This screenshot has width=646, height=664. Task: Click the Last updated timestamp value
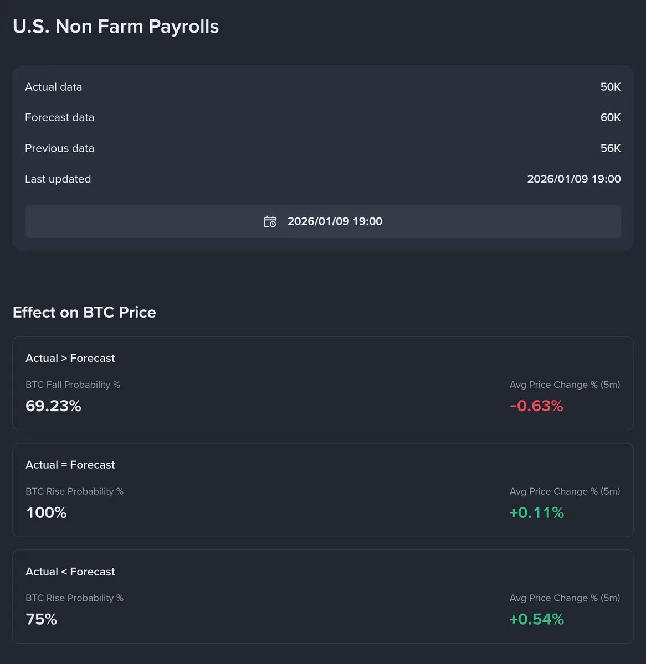coord(573,179)
